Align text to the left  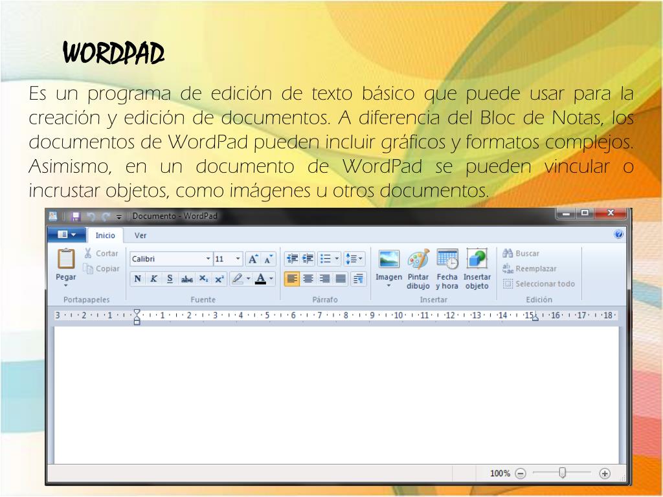292,278
